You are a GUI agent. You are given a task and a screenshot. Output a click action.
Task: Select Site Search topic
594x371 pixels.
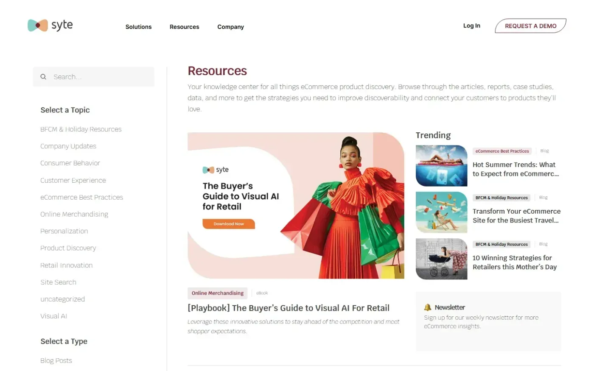(58, 282)
